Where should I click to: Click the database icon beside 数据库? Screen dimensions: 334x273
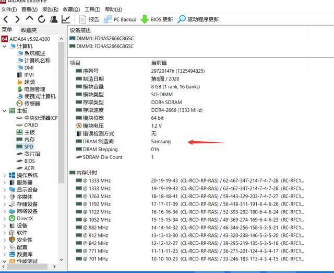12,254
